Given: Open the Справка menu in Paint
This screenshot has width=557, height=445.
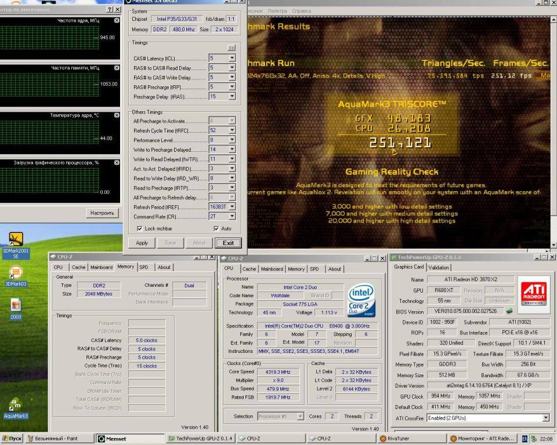Looking at the screenshot, I should pos(301,11).
